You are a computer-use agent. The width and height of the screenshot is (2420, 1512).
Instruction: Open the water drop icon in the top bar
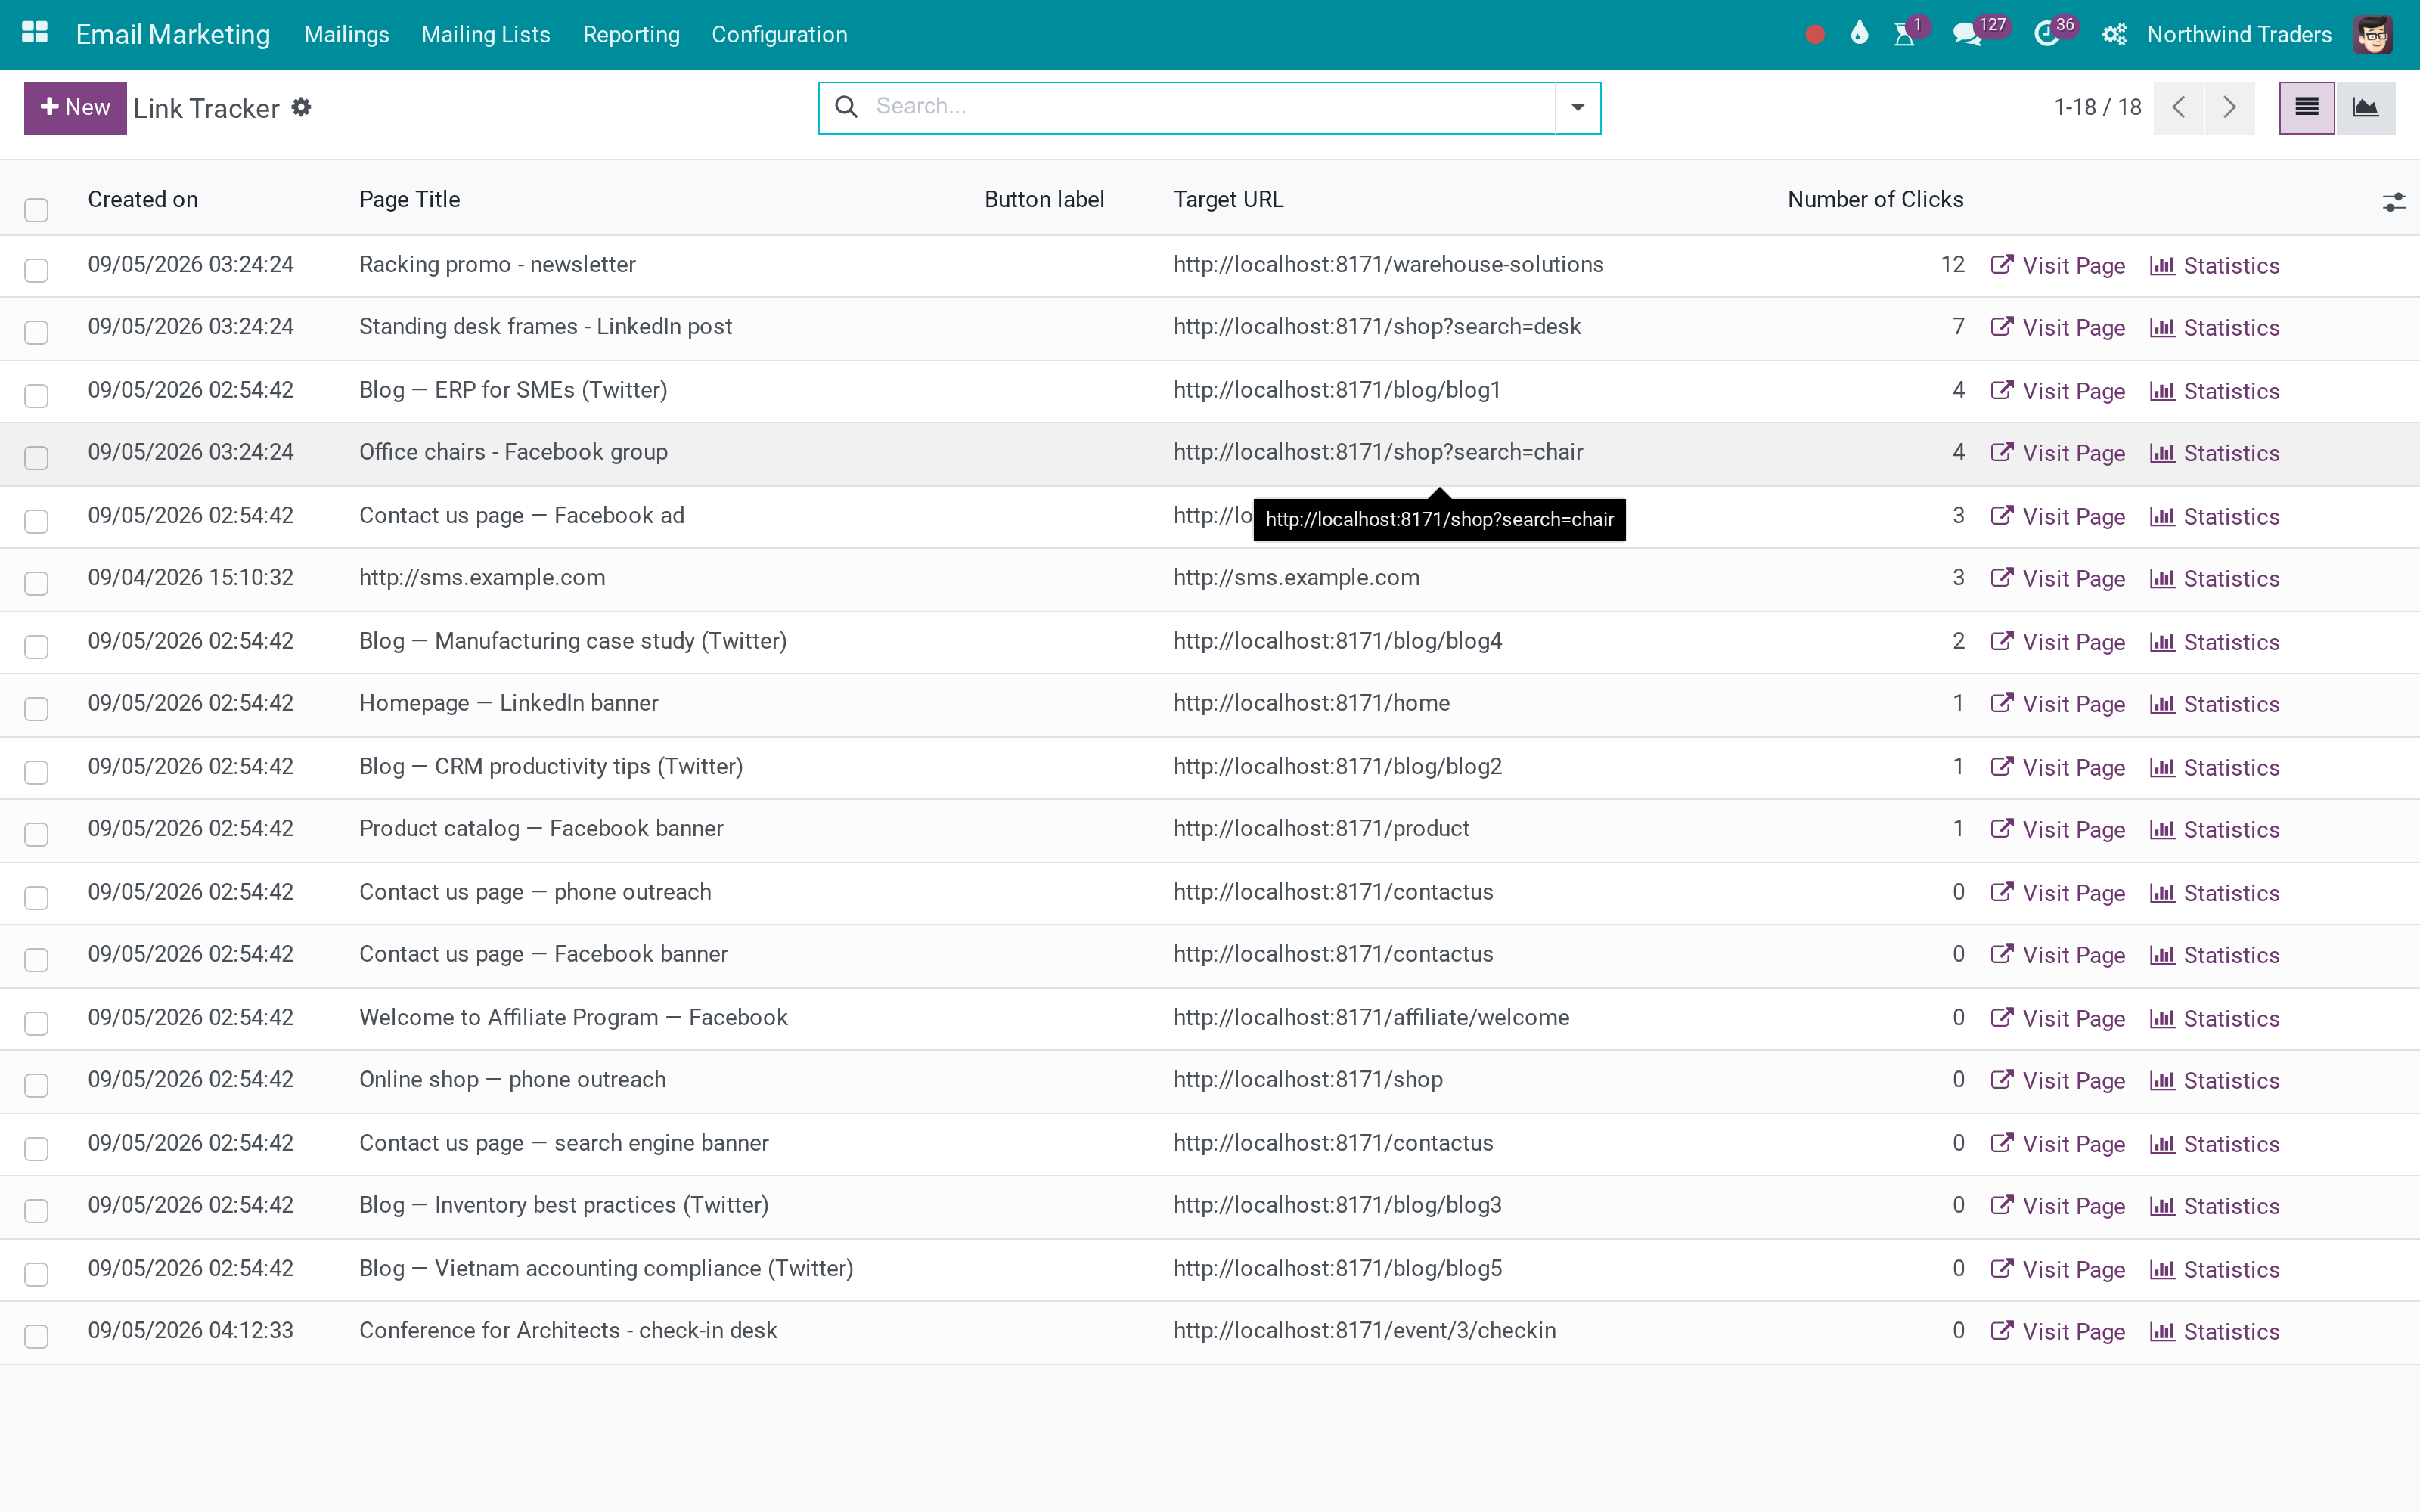pyautogui.click(x=1859, y=33)
